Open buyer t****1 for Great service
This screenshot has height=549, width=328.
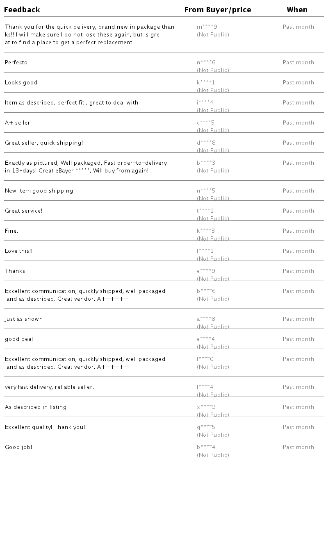pyautogui.click(x=205, y=211)
